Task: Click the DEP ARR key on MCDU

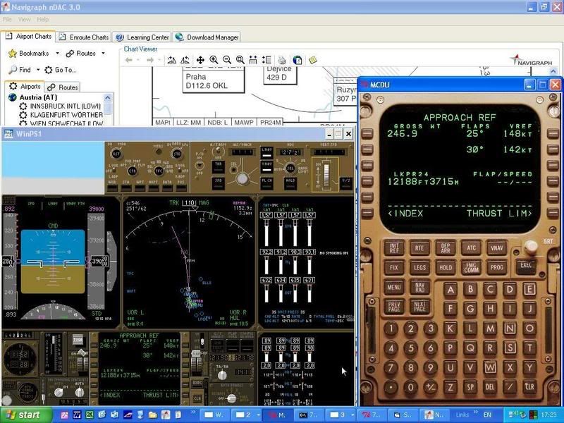Action: [446, 248]
